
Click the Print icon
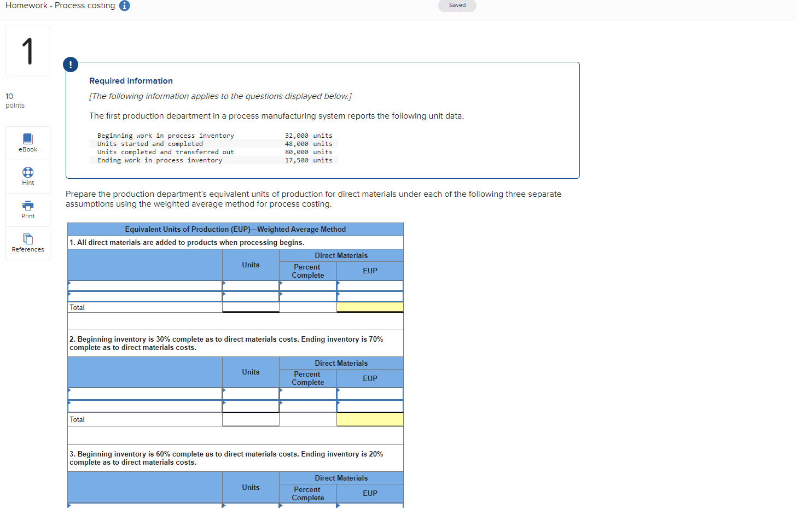(27, 209)
